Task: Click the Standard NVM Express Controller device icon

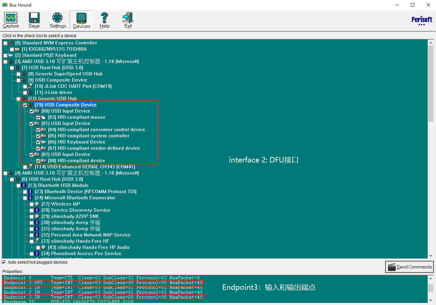Action: 11,43
